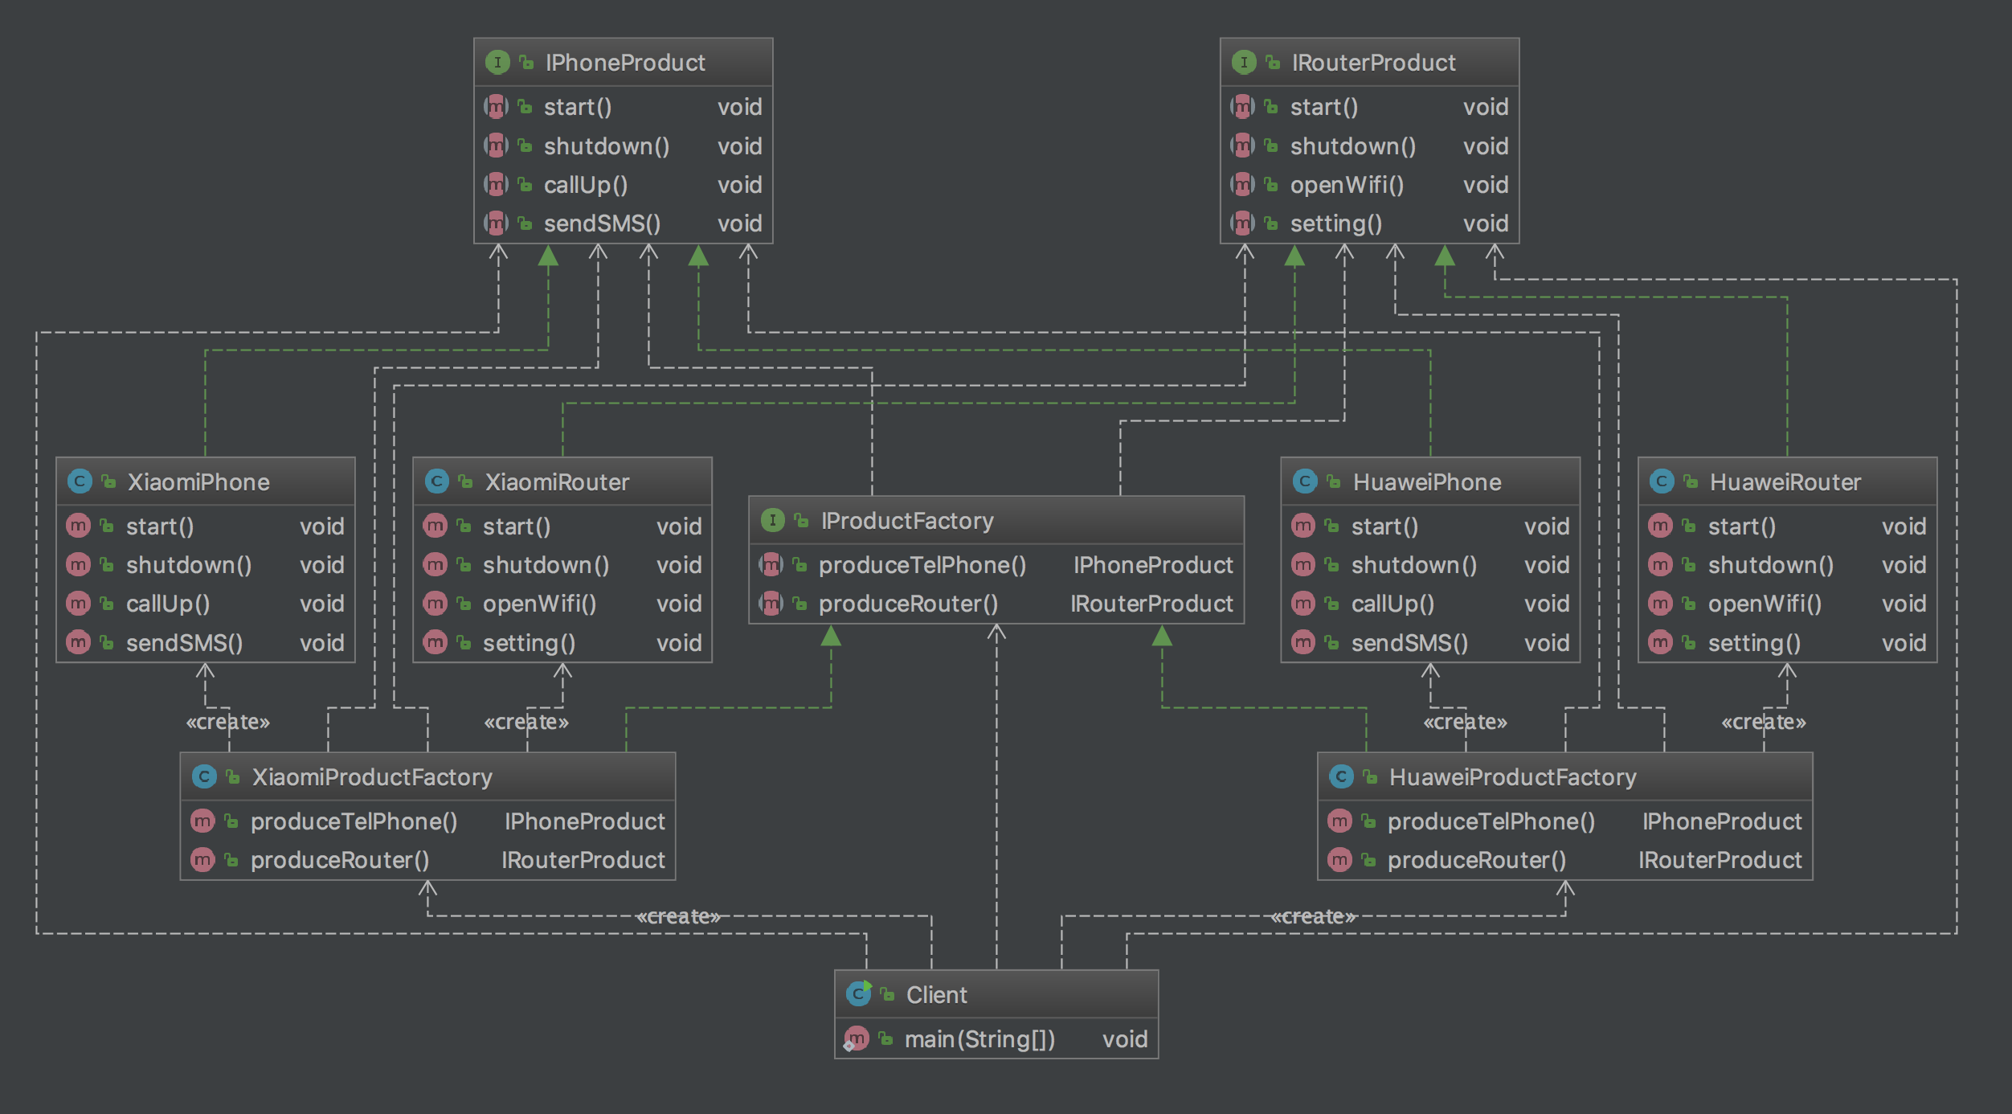The image size is (2012, 1114).
Task: Select the XiaomiRouter class title
Action: (x=557, y=481)
